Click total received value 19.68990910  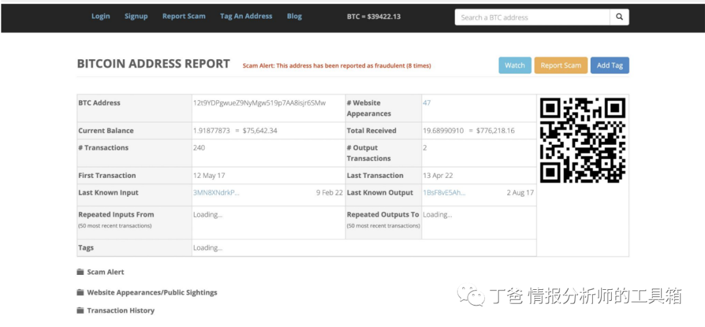pyautogui.click(x=443, y=130)
